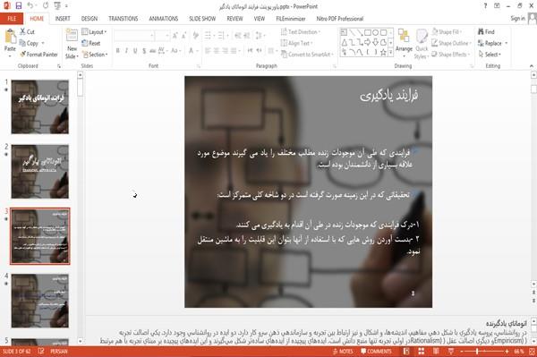Insert a New Slide
Screen dimensions: 537x357
pyautogui.click(x=72, y=45)
